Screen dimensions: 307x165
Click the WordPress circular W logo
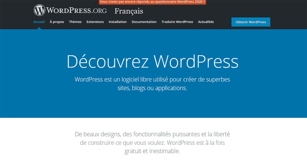coord(39,10)
